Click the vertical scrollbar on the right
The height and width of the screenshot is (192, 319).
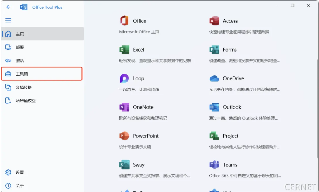(317, 108)
